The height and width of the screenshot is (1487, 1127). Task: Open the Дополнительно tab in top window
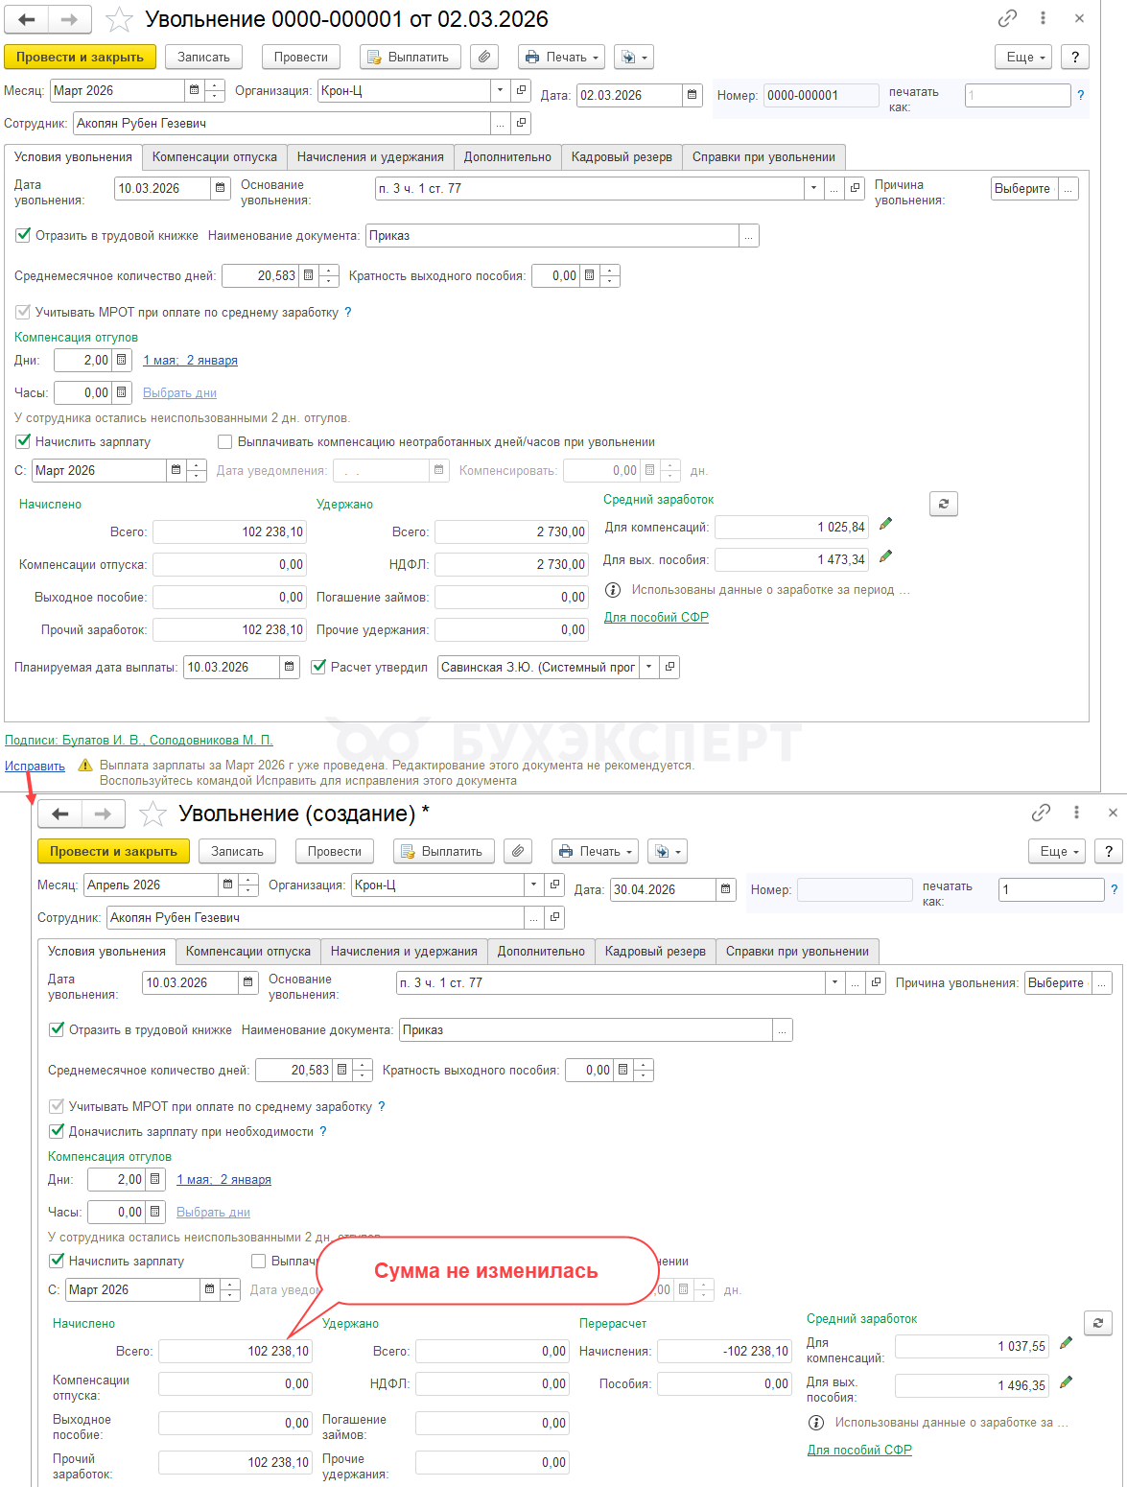(507, 157)
